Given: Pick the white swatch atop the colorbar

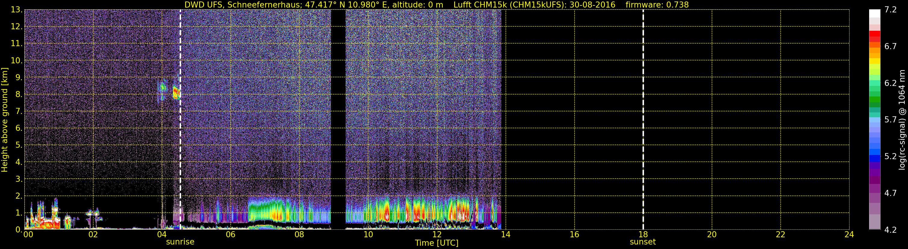Looking at the screenshot, I should click(x=875, y=13).
